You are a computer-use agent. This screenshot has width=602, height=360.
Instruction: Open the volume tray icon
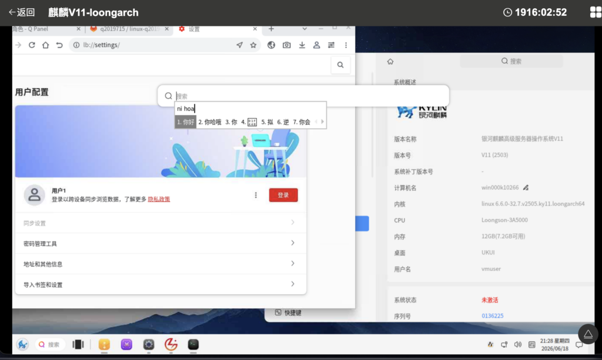pyautogui.click(x=518, y=344)
